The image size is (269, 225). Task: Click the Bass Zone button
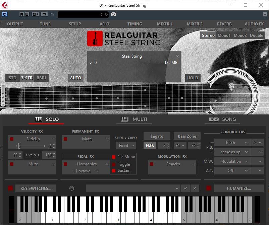(187, 136)
